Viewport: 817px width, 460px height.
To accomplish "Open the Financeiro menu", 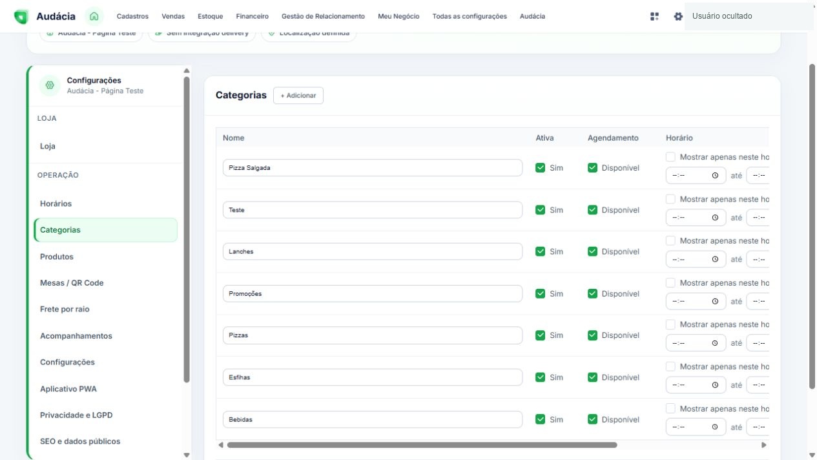I will pos(253,16).
